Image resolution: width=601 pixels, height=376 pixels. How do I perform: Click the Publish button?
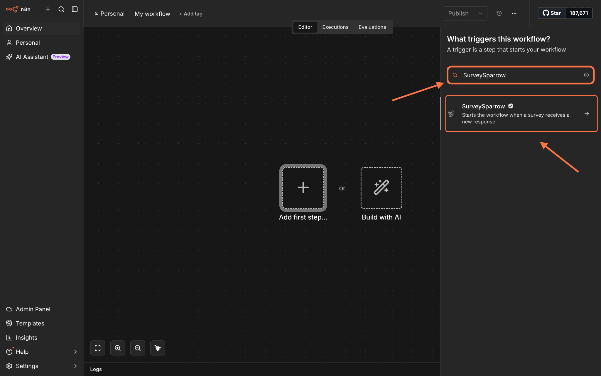[x=458, y=14]
